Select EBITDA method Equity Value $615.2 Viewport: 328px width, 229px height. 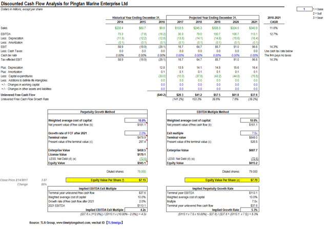tap(253, 163)
